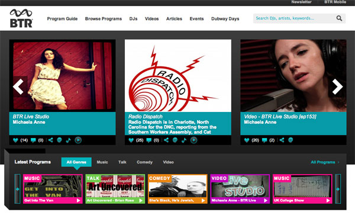This screenshot has width=355, height=215.
Task: Follow the All Programs link
Action: [325, 162]
